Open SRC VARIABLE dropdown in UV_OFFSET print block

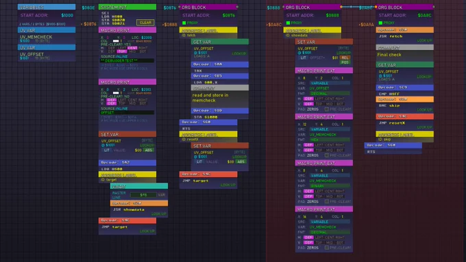tap(330, 83)
